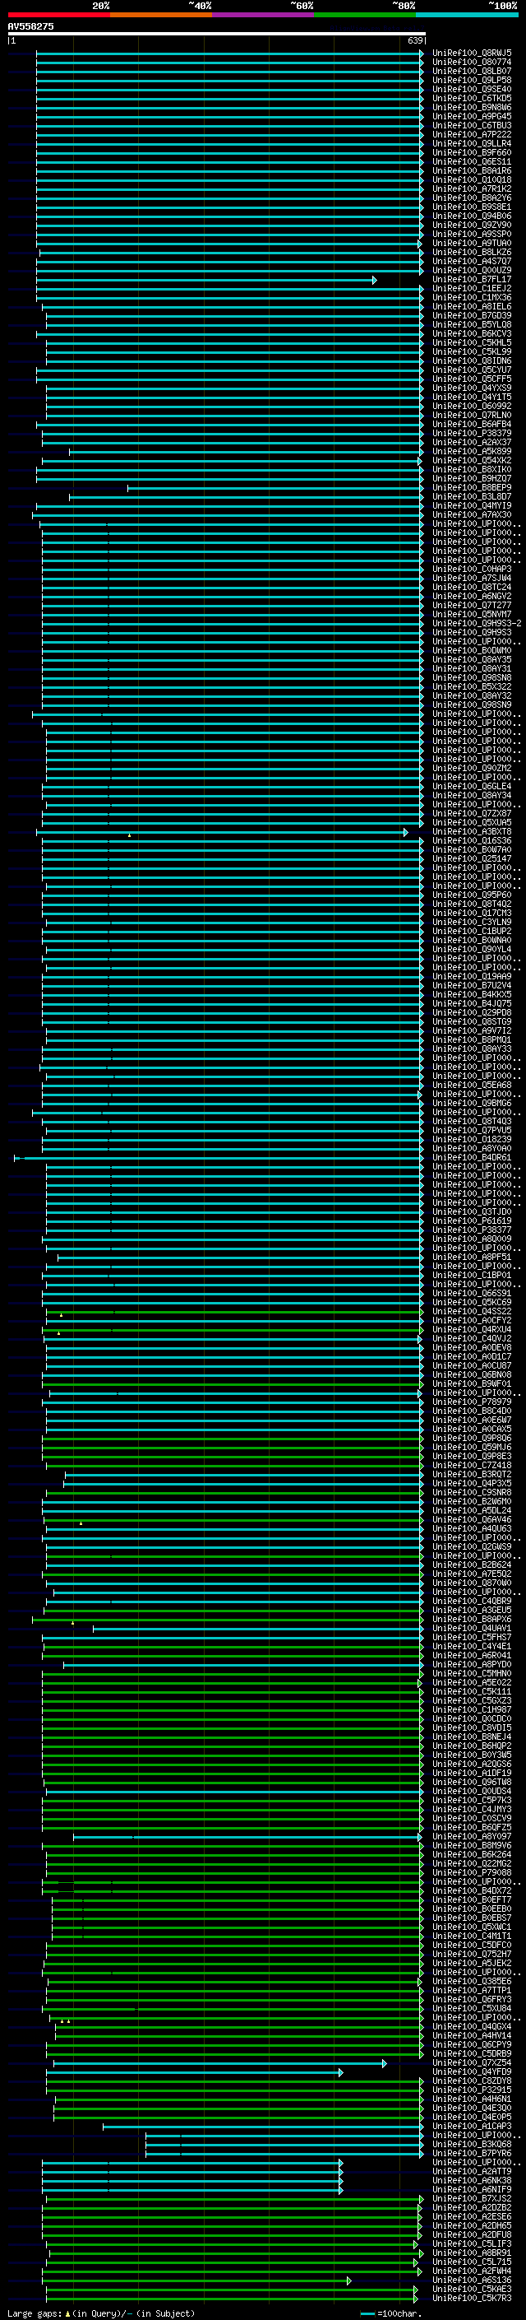
Task: Click the UniRef100_A0CFY2 label
Action: [x=472, y=1320]
